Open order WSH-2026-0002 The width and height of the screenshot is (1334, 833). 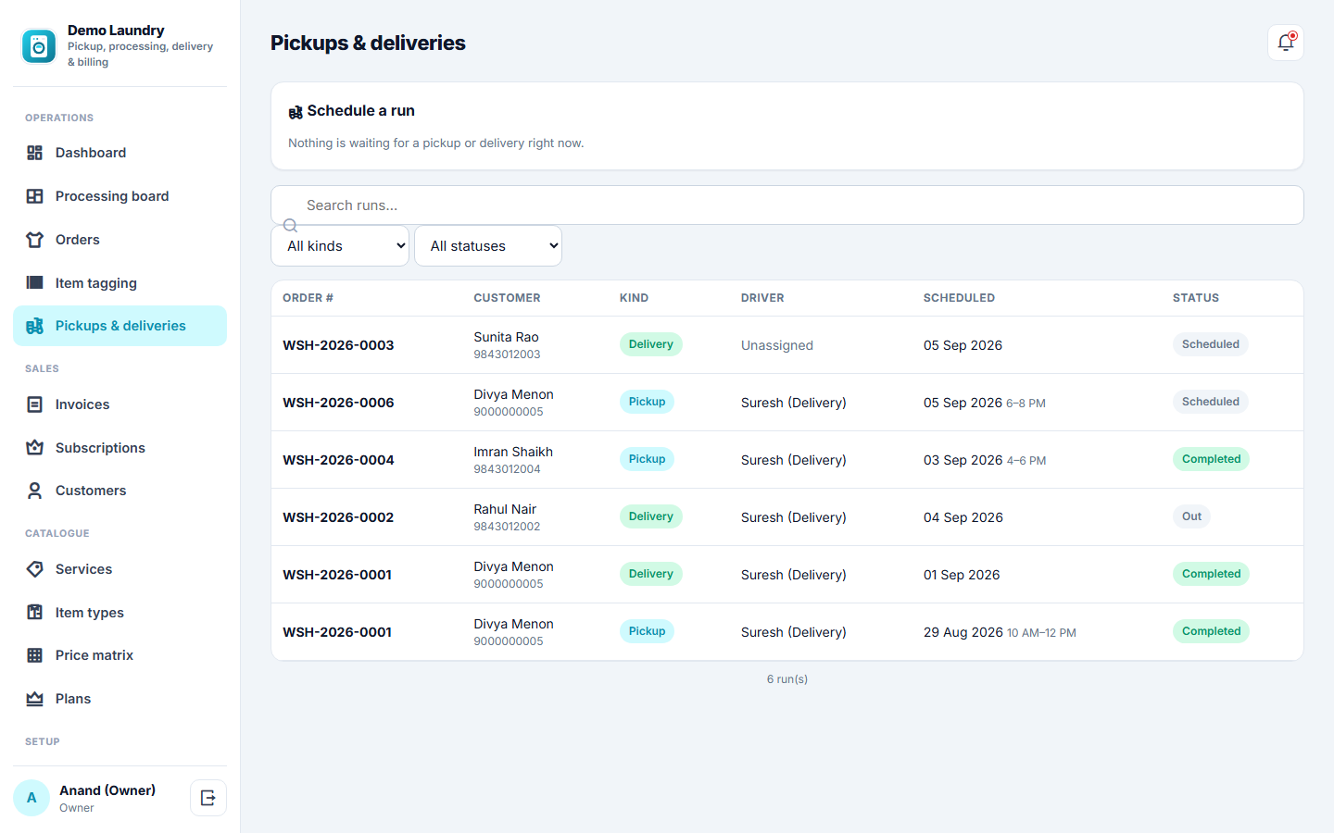[338, 517]
